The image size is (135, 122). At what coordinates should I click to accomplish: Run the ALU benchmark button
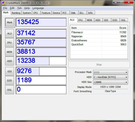[10, 33]
